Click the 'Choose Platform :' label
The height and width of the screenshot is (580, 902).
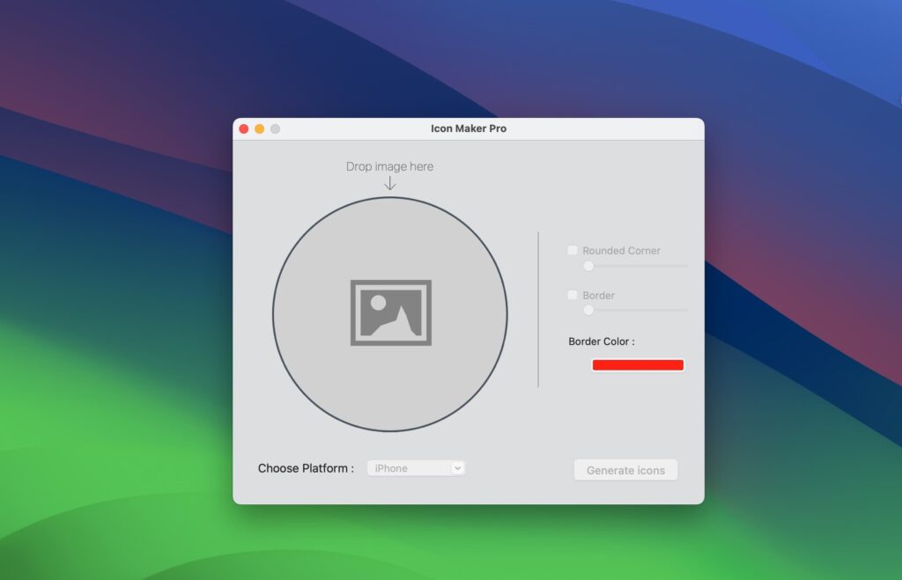point(307,467)
